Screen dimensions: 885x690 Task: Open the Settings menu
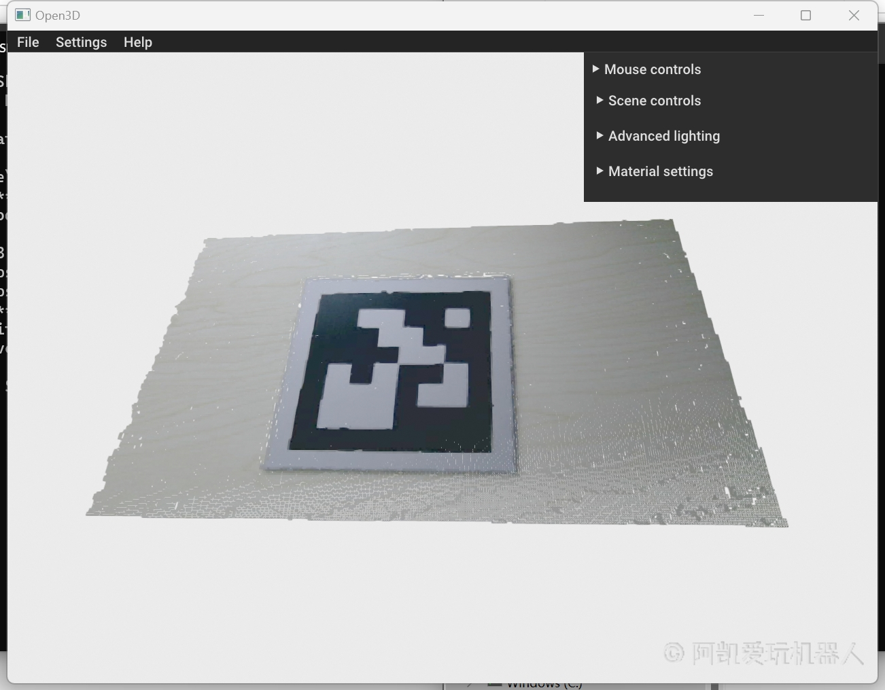[x=81, y=42]
